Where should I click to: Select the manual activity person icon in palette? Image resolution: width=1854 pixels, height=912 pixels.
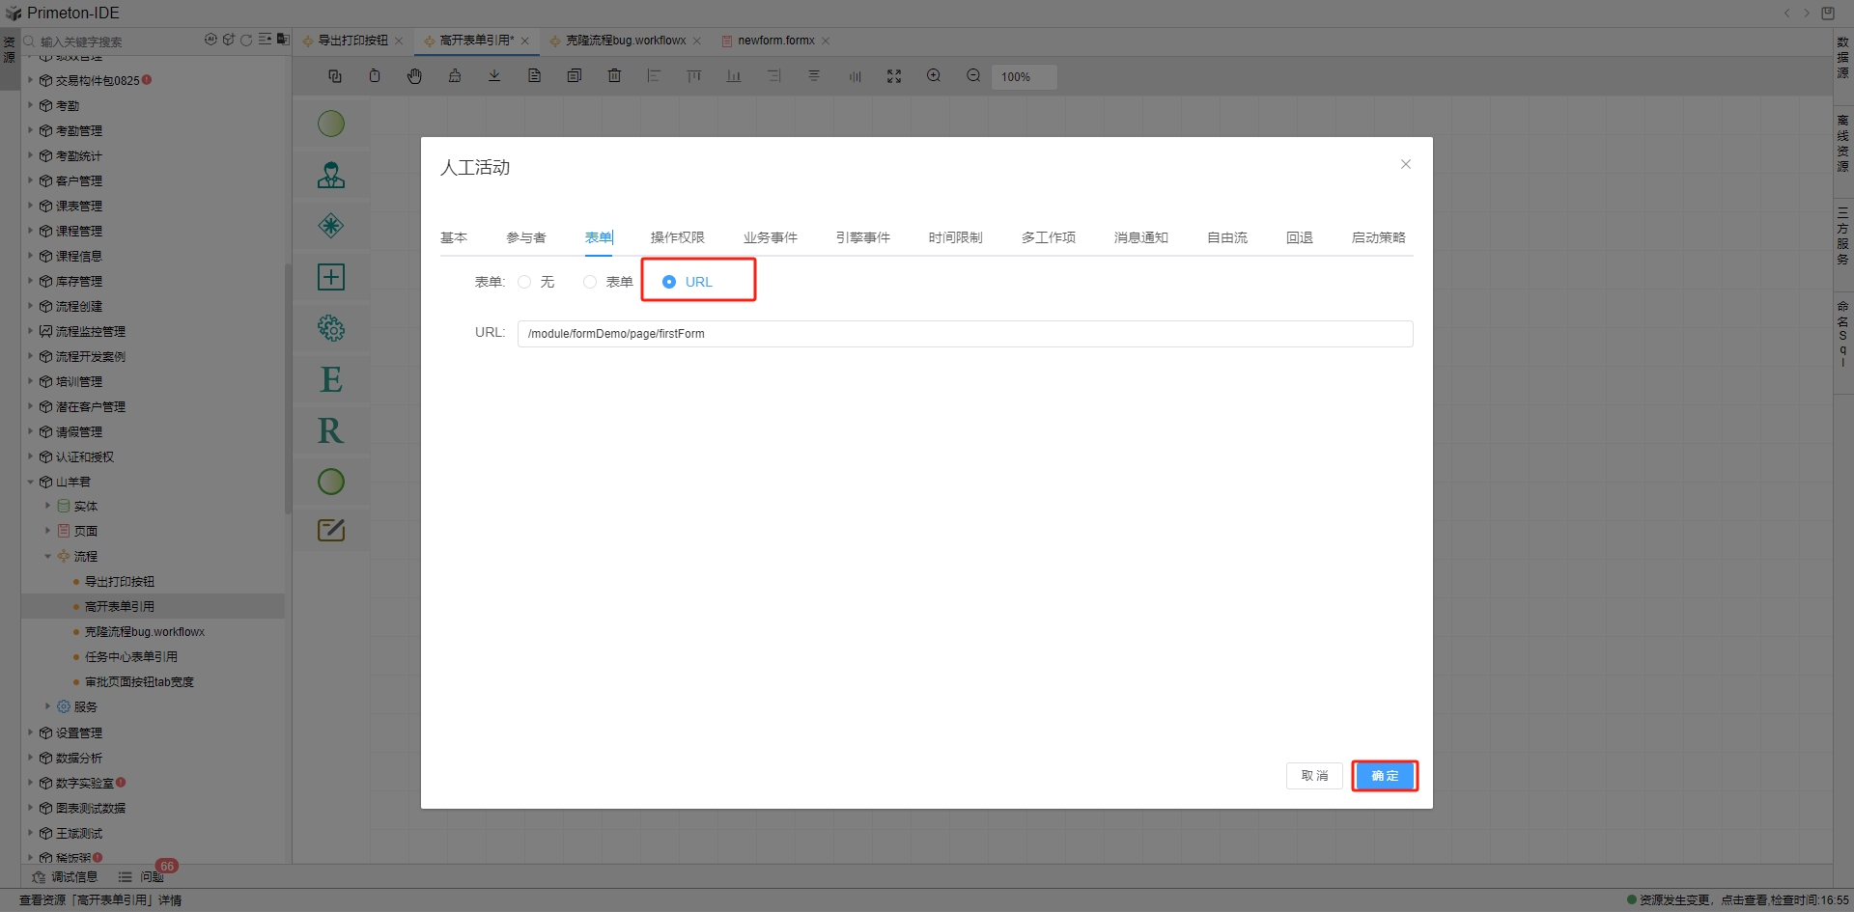(331, 175)
